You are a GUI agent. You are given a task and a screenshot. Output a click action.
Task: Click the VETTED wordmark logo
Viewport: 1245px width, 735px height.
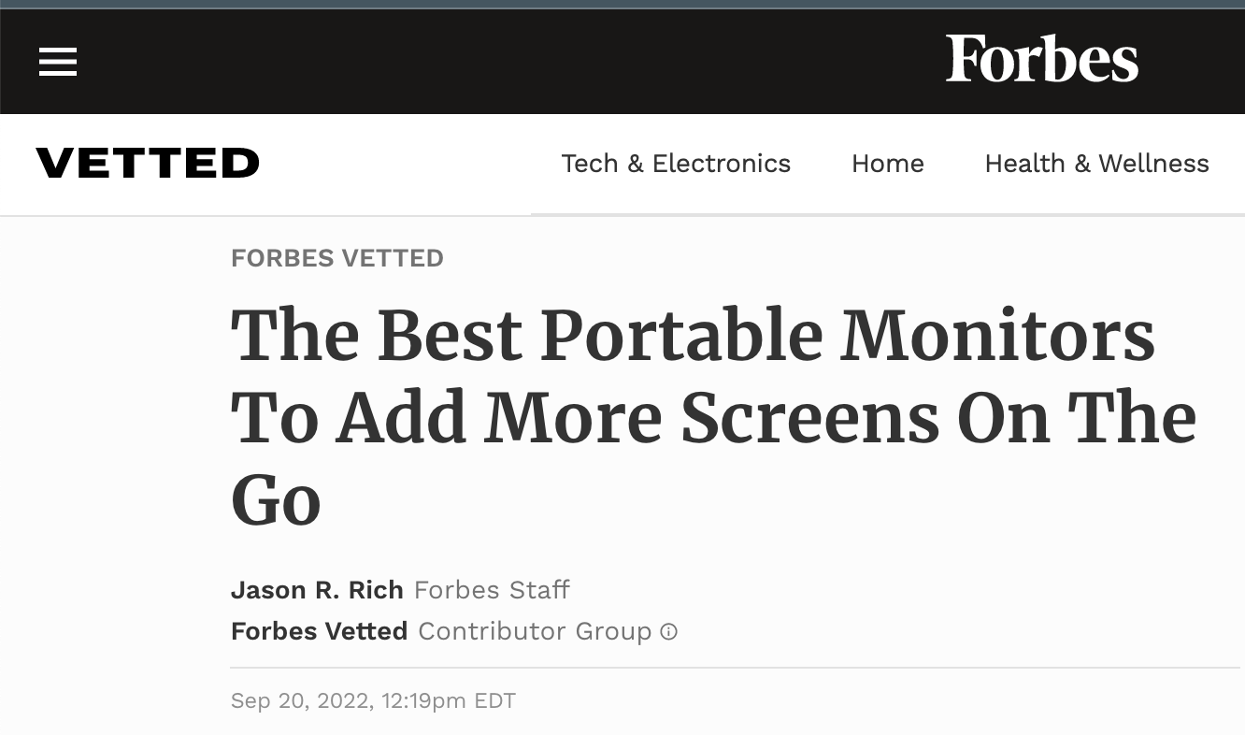(x=147, y=163)
